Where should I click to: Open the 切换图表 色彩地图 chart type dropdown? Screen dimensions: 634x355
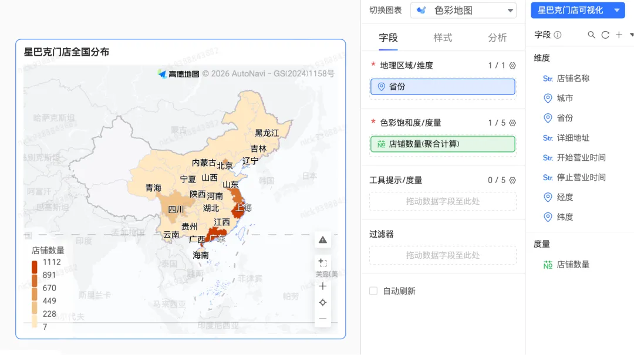click(x=463, y=10)
